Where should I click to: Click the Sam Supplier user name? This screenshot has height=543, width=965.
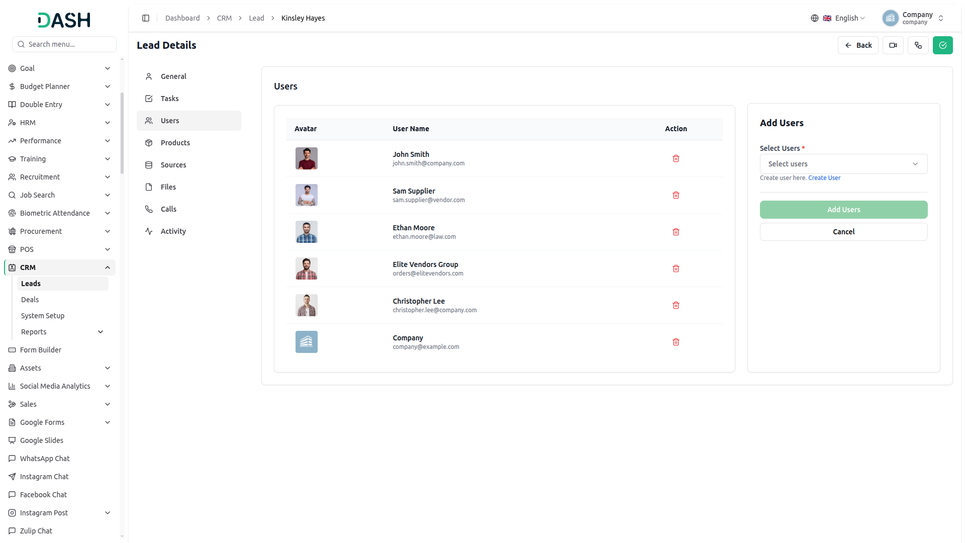pos(414,191)
